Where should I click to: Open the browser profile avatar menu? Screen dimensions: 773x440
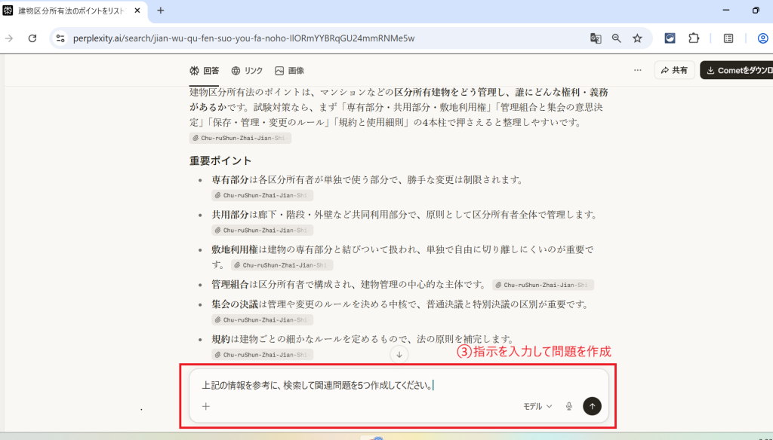click(x=762, y=38)
